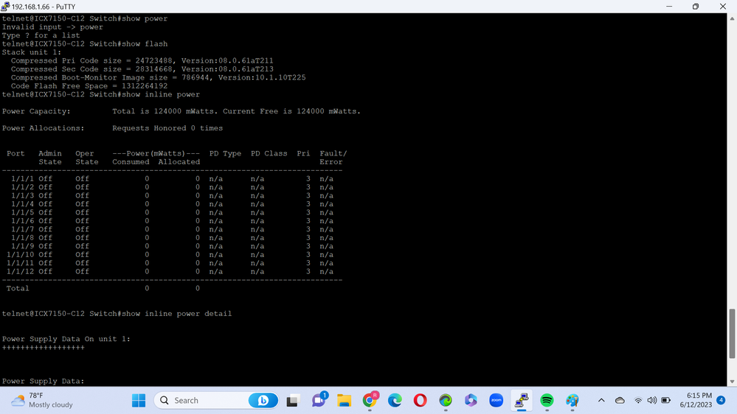Viewport: 737px width, 414px height.
Task: Switch to the PuTTY taskbar icon
Action: click(x=522, y=400)
